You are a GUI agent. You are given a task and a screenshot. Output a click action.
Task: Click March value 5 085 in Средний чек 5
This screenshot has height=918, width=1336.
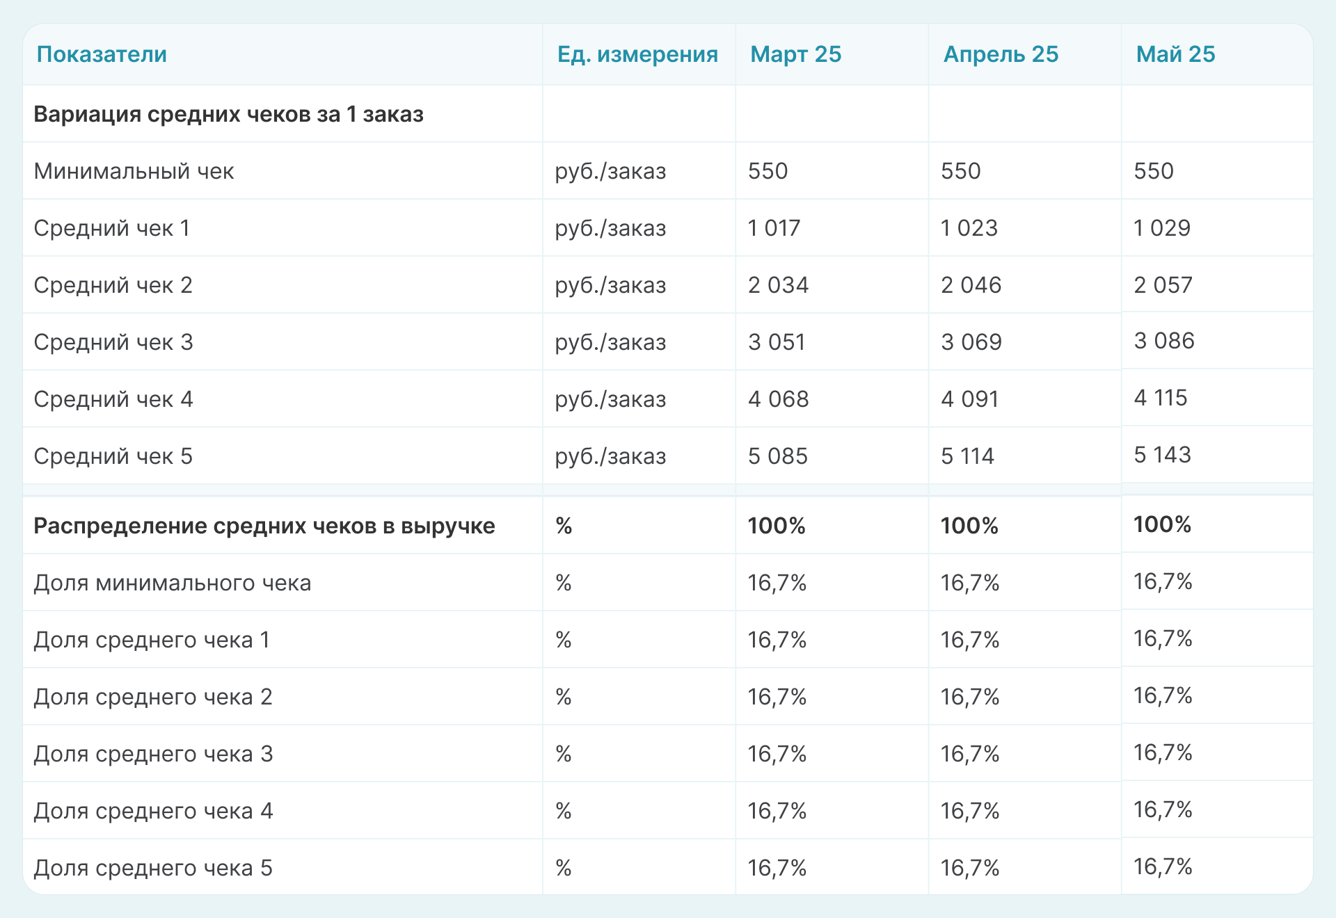click(777, 456)
